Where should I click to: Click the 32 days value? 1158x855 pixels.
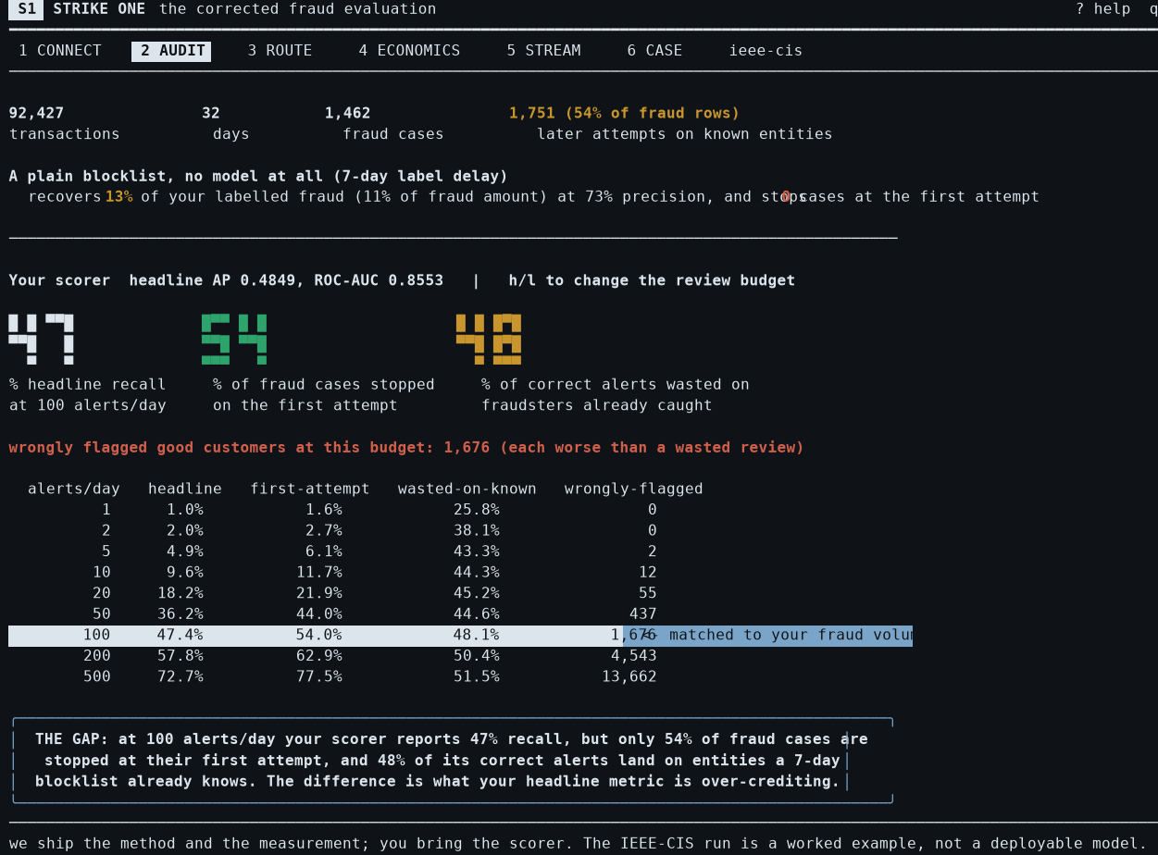211,113
